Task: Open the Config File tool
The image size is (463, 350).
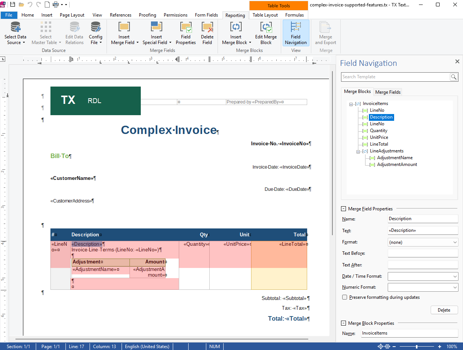Action: [x=96, y=33]
